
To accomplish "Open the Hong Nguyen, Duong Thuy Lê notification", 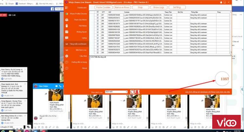I will click(x=13, y=106).
